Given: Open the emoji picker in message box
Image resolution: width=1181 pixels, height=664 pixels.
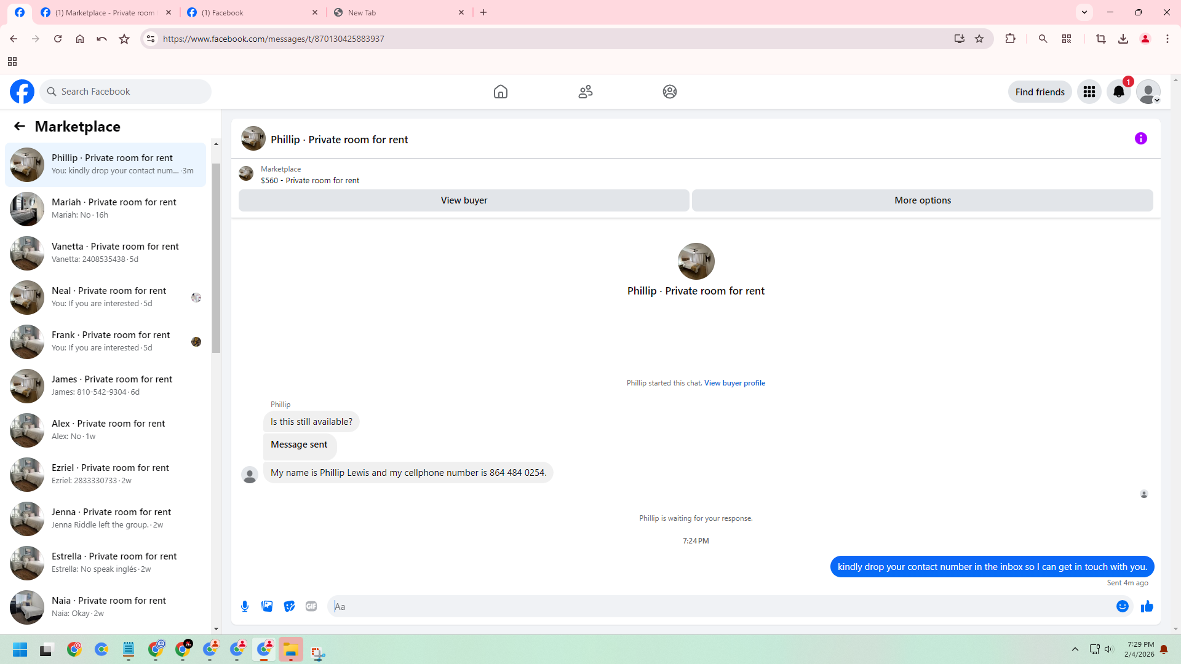Looking at the screenshot, I should (1122, 606).
